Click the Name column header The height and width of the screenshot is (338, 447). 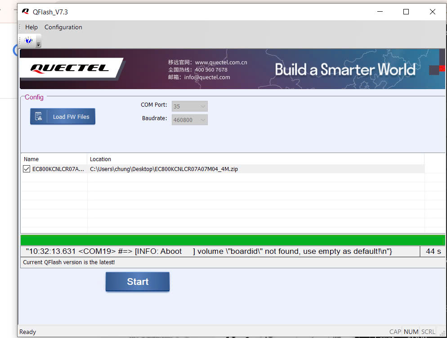click(31, 159)
